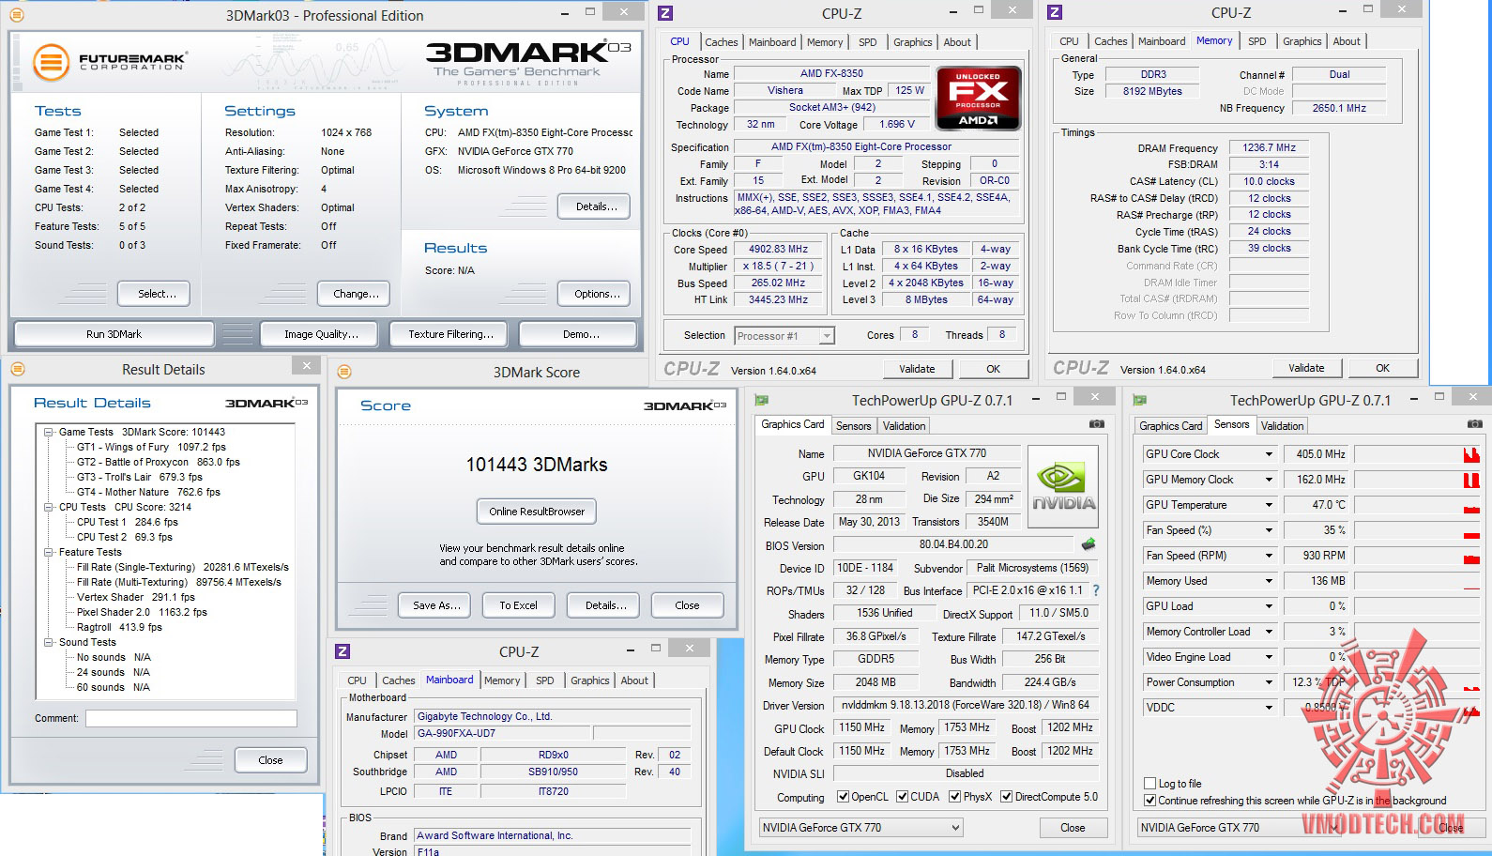Toggle the PhysX checkbox
The width and height of the screenshot is (1492, 856).
coord(954,797)
